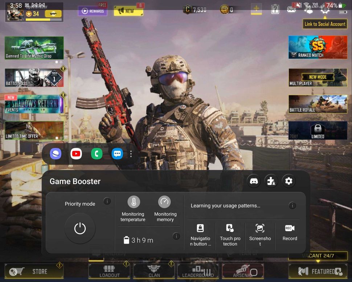This screenshot has height=282, width=352.
Task: Open the Discord icon in Game Booster
Action: [254, 181]
